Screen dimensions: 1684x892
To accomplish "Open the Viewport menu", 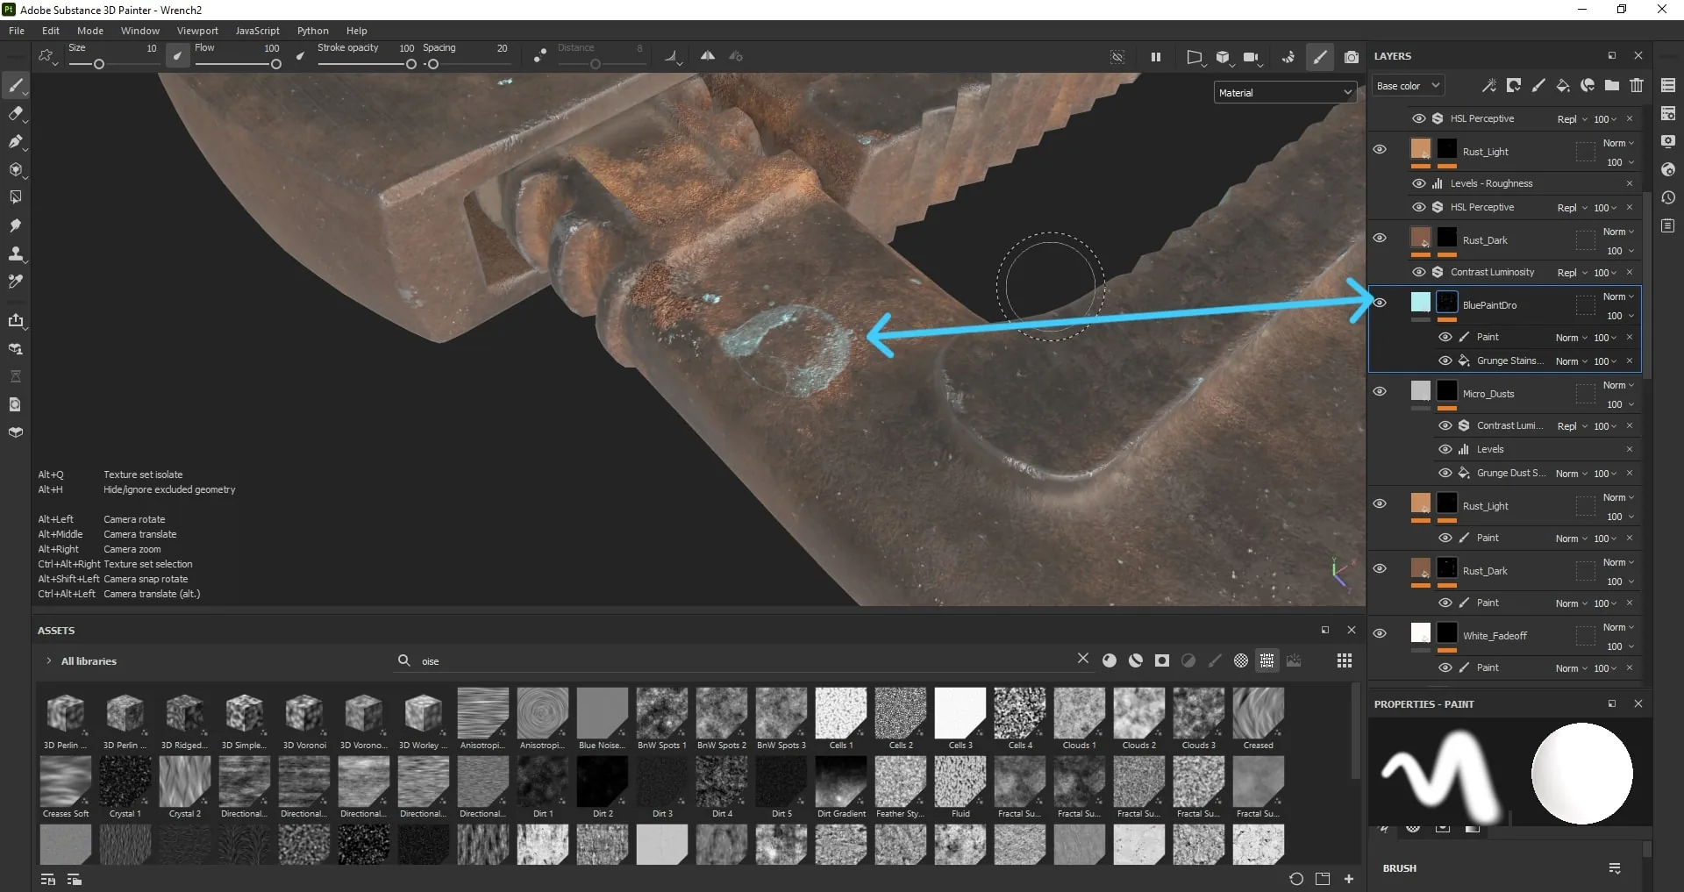I will tap(197, 31).
